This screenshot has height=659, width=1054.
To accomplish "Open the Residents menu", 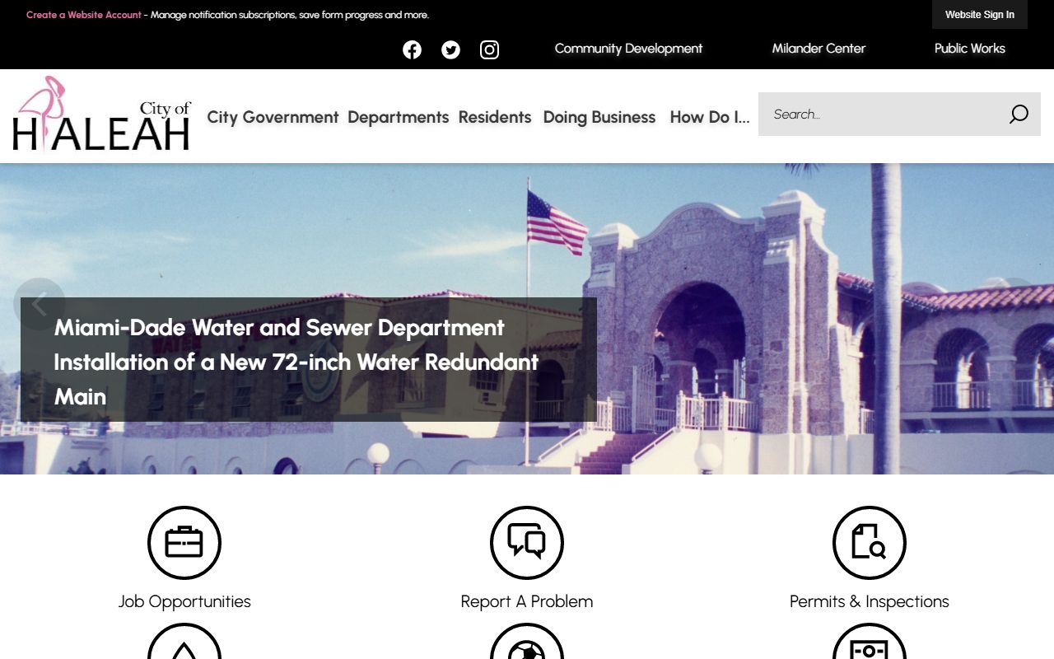I will (495, 117).
